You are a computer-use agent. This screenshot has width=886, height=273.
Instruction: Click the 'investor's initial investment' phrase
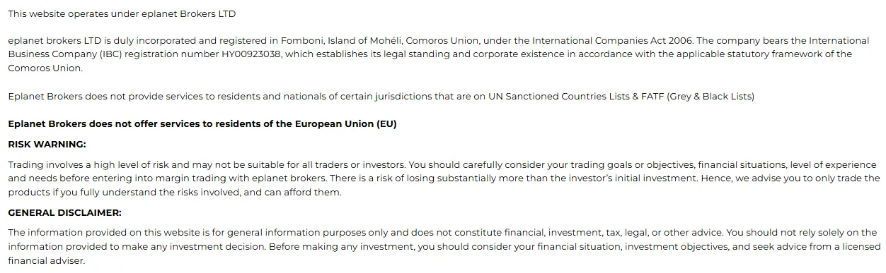(633, 178)
